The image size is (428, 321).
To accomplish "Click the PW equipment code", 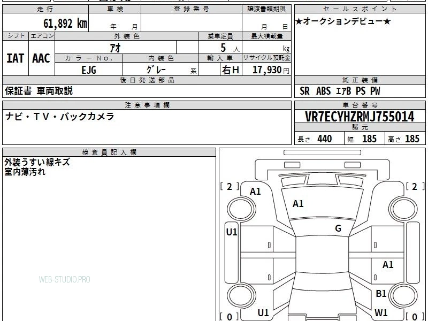I will pos(376,91).
